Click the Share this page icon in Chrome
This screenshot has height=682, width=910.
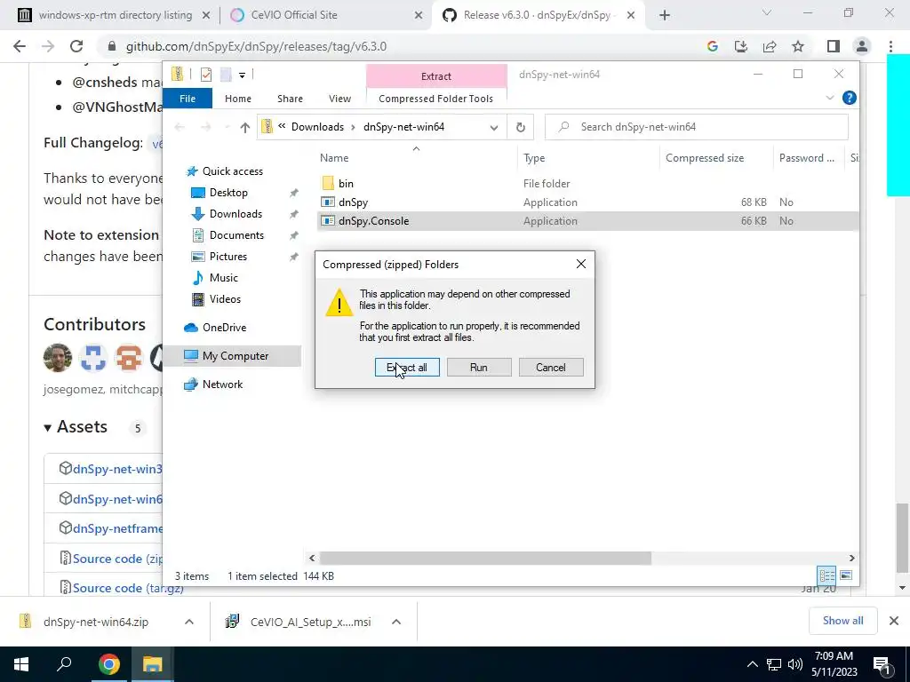pyautogui.click(x=770, y=46)
